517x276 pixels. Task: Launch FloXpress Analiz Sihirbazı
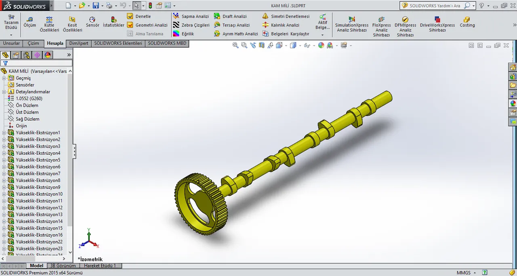(x=381, y=27)
